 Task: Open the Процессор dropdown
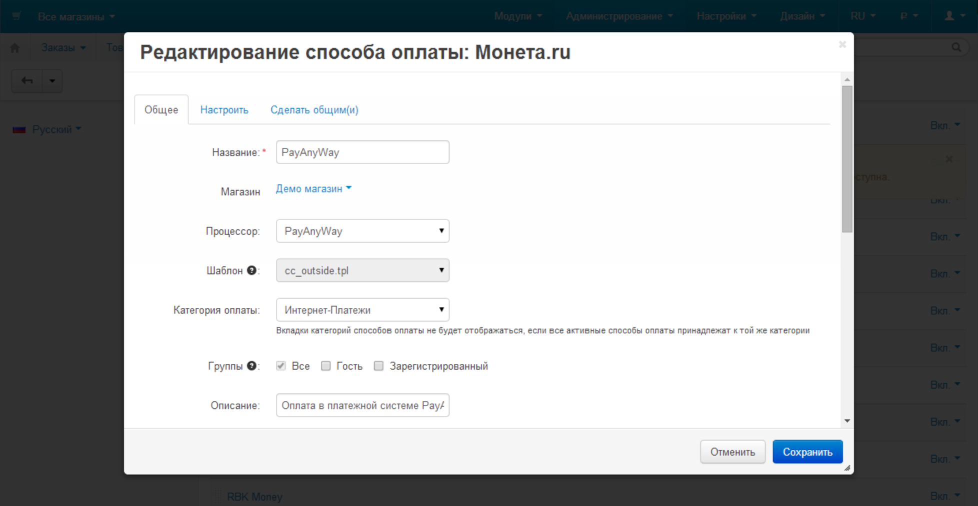click(362, 231)
